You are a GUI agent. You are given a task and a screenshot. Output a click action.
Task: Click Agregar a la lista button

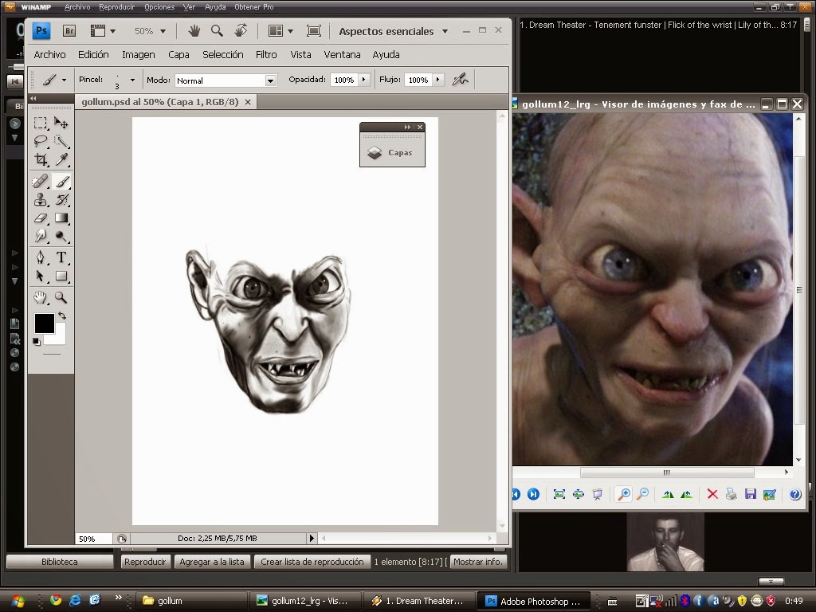(x=211, y=562)
